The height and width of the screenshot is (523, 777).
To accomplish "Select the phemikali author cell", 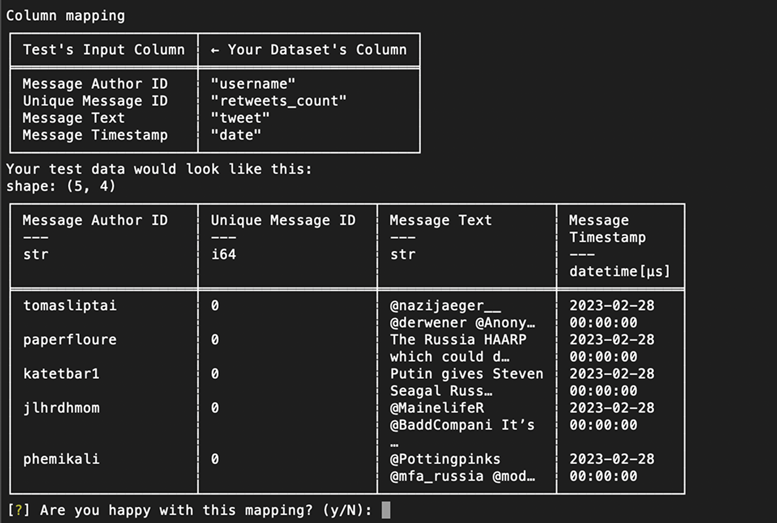I will pyautogui.click(x=61, y=459).
